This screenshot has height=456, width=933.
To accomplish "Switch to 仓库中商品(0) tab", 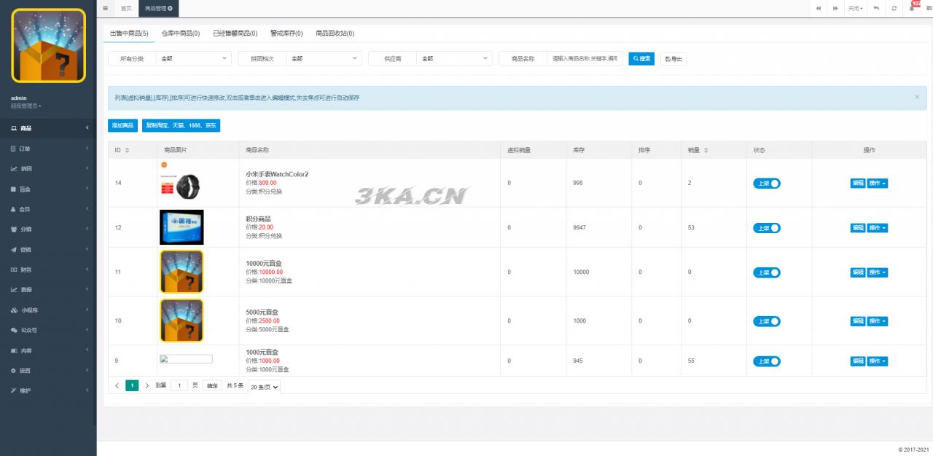I will [180, 34].
